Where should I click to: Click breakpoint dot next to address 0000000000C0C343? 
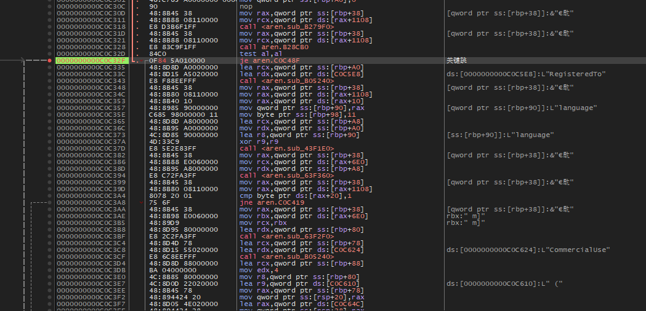point(49,81)
